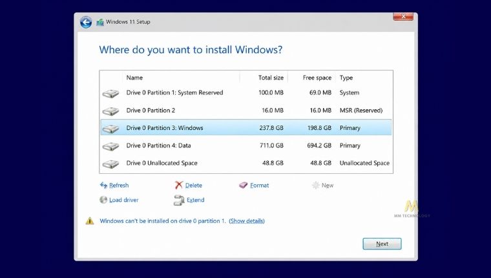Click the 69.0 MB free space cell
Image resolution: width=491 pixels, height=278 pixels.
(320, 92)
